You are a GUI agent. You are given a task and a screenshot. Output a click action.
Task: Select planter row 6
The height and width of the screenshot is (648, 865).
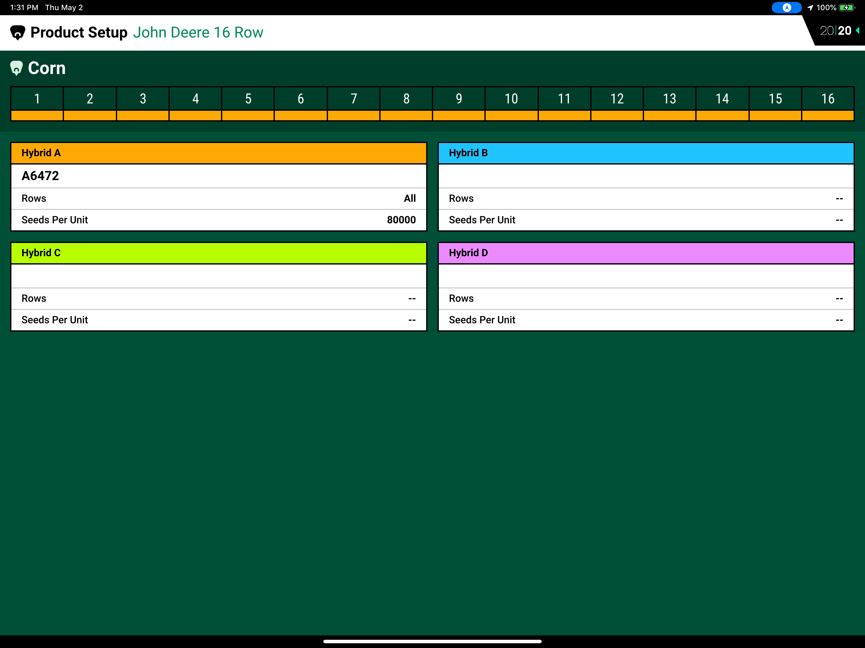pos(301,98)
